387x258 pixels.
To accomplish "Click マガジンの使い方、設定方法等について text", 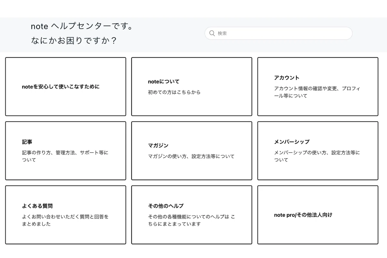I will coord(191,156).
